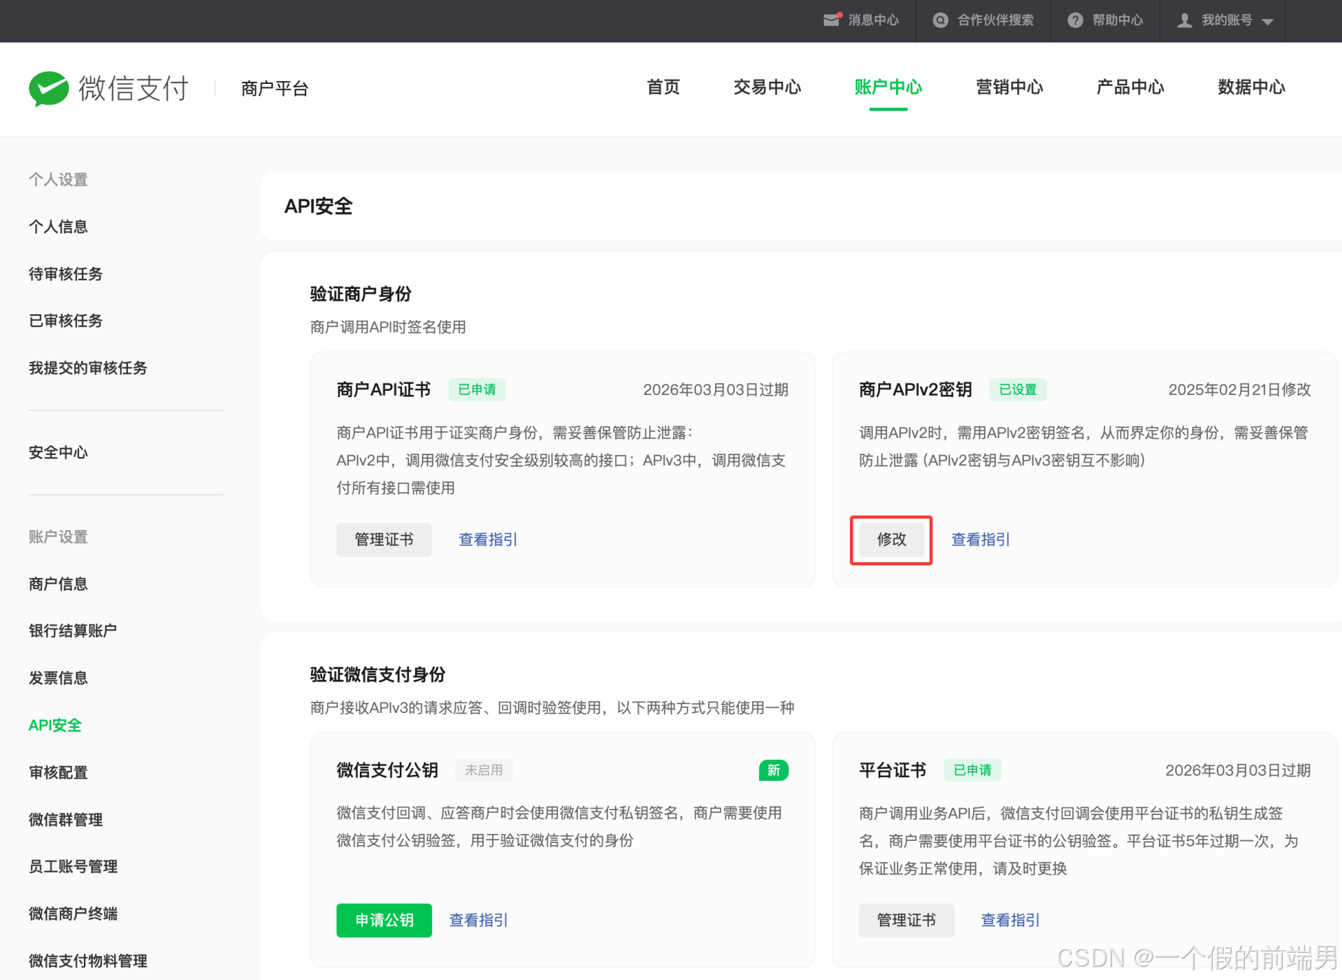The height and width of the screenshot is (980, 1342).
Task: Open 微信商户终端 sidebar item
Action: (x=73, y=914)
